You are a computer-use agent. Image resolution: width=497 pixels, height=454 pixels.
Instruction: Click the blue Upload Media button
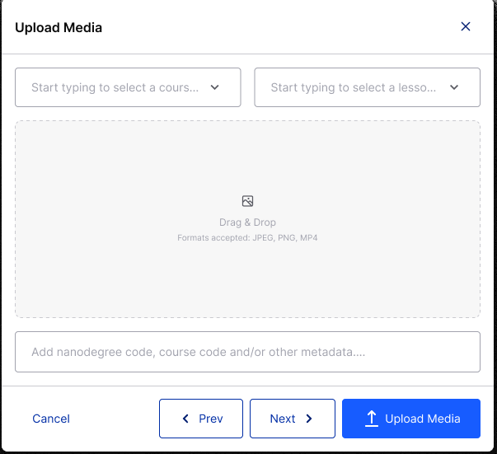click(411, 419)
